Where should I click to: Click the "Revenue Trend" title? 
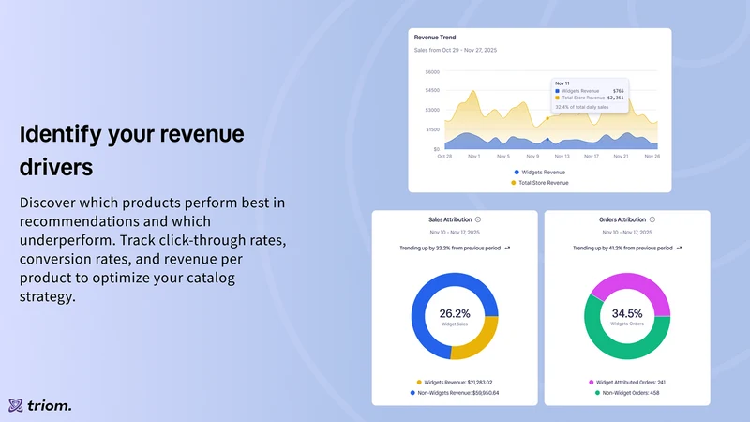pyautogui.click(x=435, y=38)
